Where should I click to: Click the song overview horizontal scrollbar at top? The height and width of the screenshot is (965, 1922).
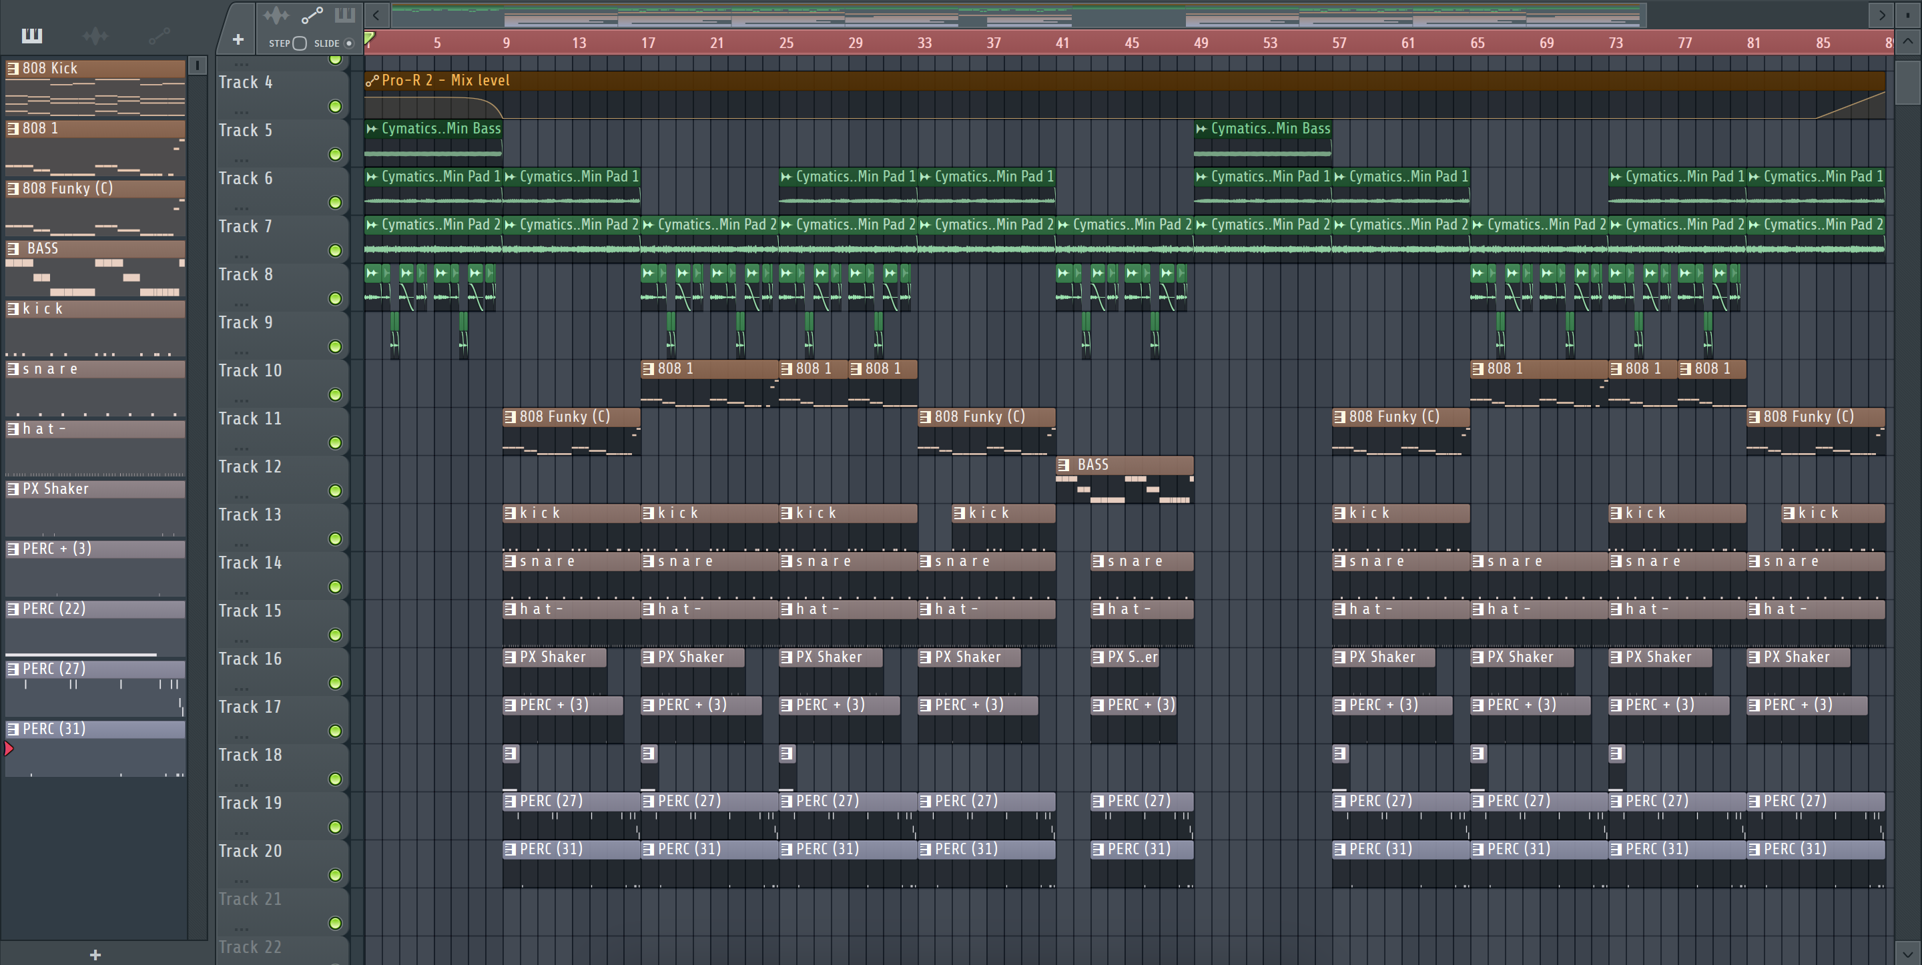coord(1018,15)
